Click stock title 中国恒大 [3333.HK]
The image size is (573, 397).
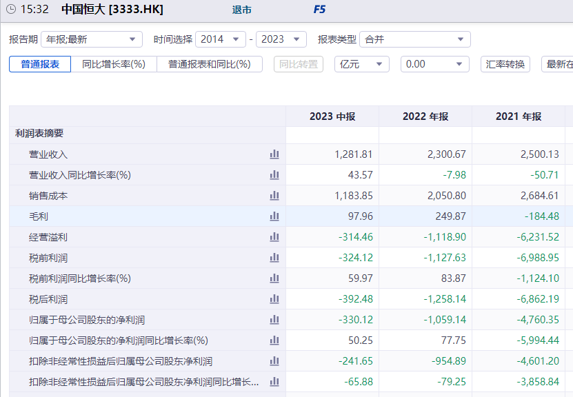pos(112,9)
